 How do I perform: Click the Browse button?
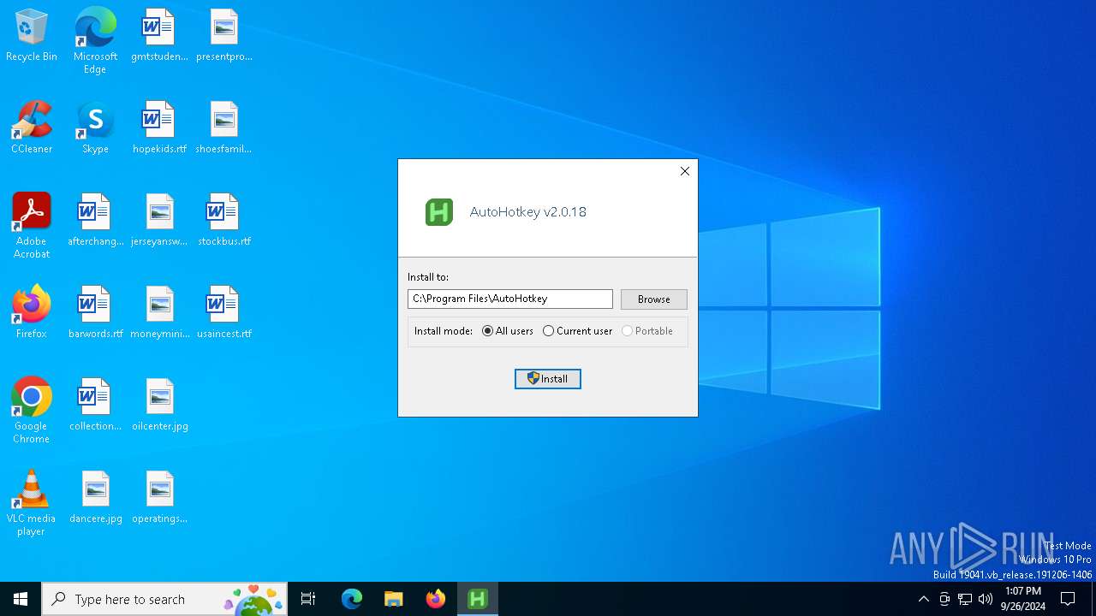click(654, 299)
